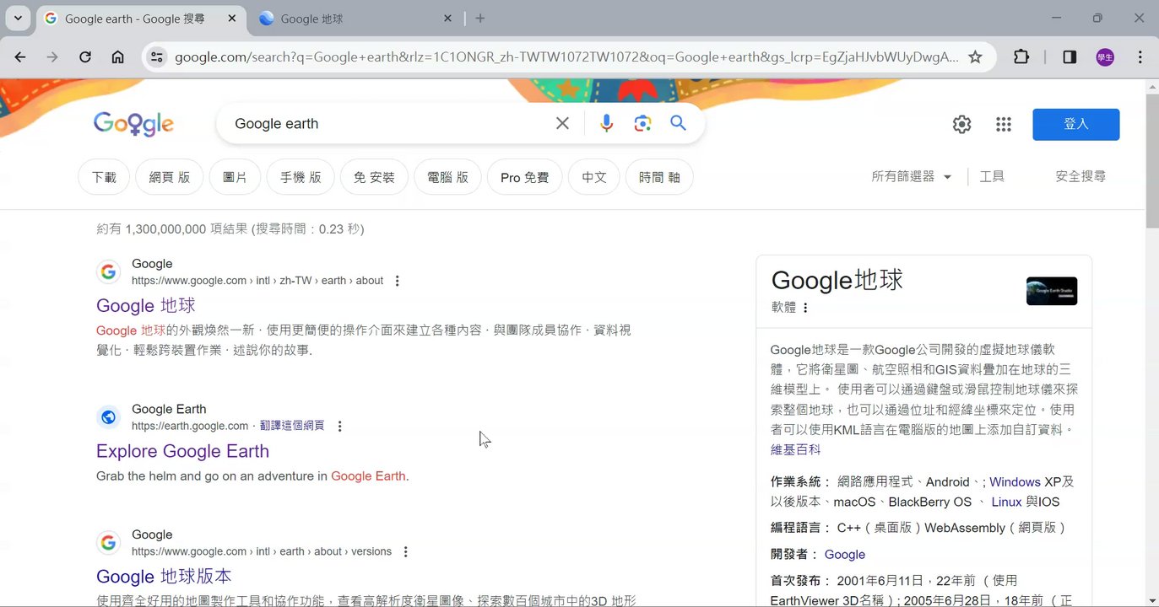Close the Google earth search tab
Viewport: 1159px width, 607px height.
(x=232, y=19)
